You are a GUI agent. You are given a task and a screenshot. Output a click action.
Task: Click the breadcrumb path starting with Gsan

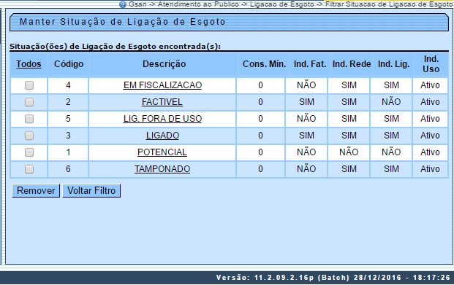pos(290,4)
